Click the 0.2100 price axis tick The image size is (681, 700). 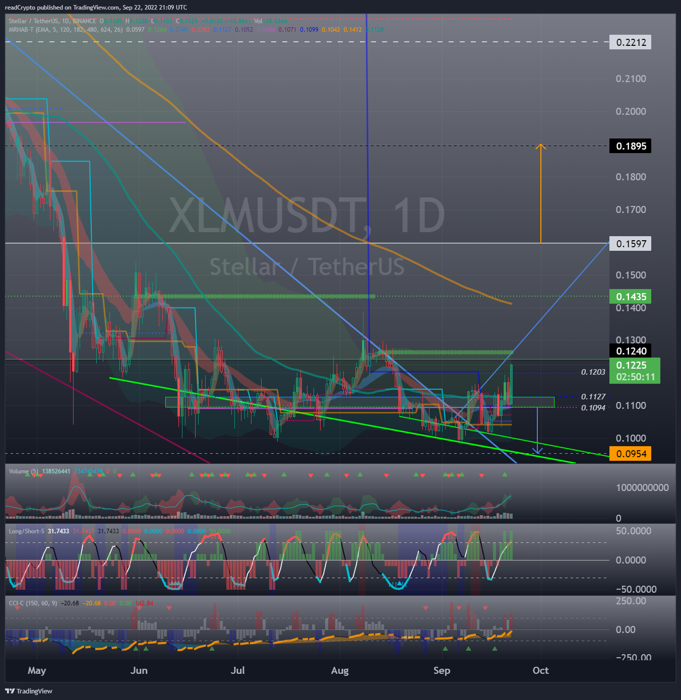[631, 79]
